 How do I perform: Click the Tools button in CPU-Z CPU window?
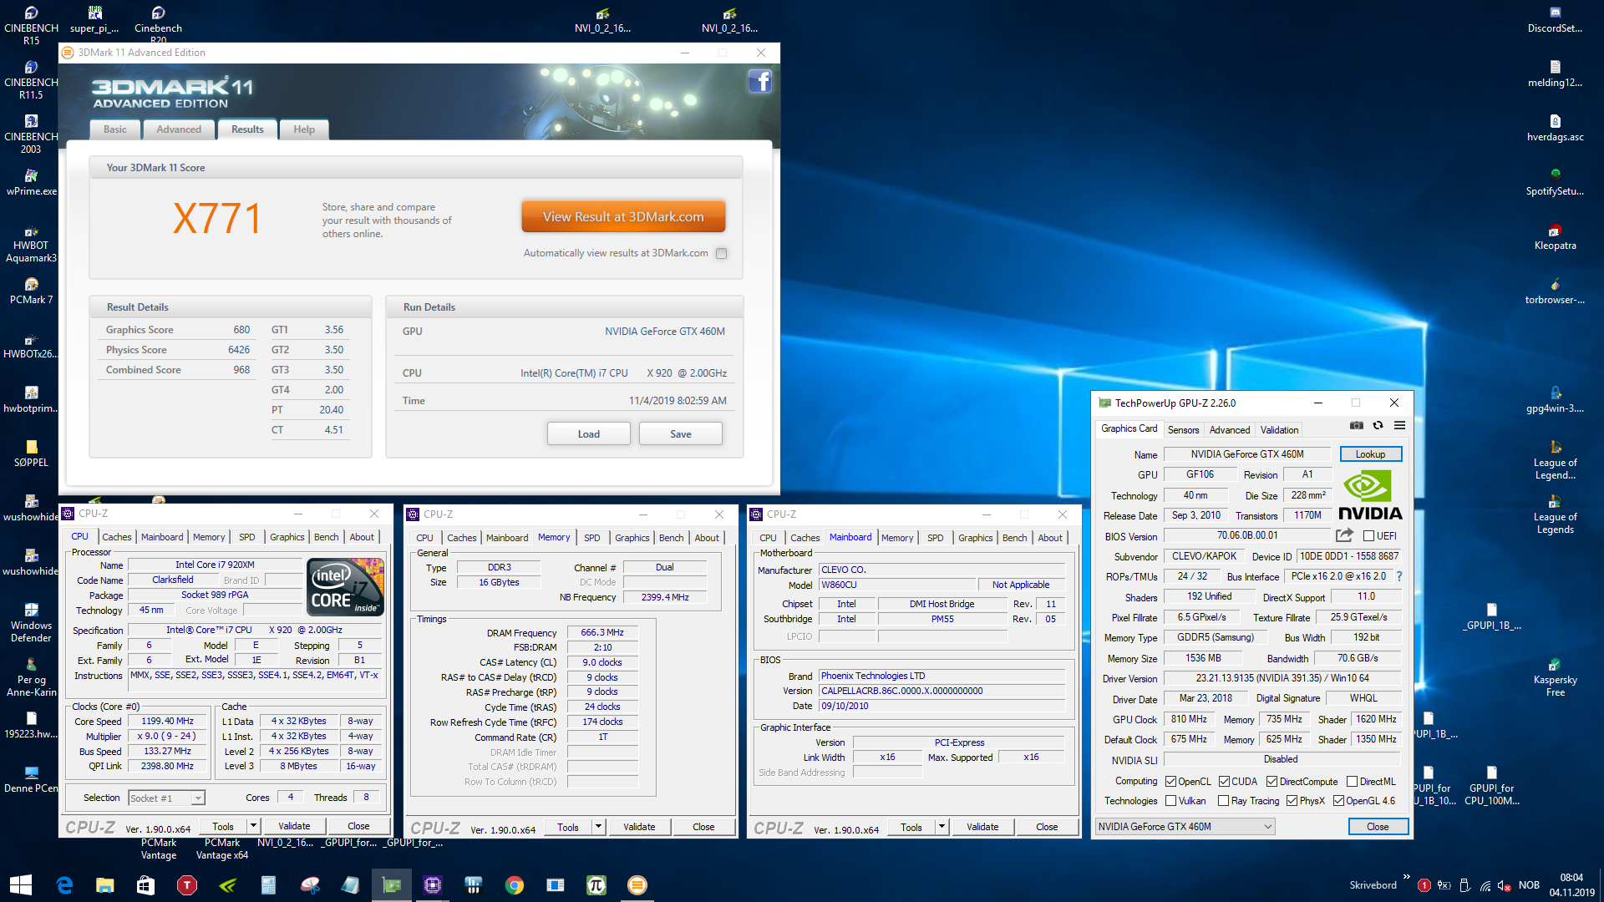tap(223, 826)
